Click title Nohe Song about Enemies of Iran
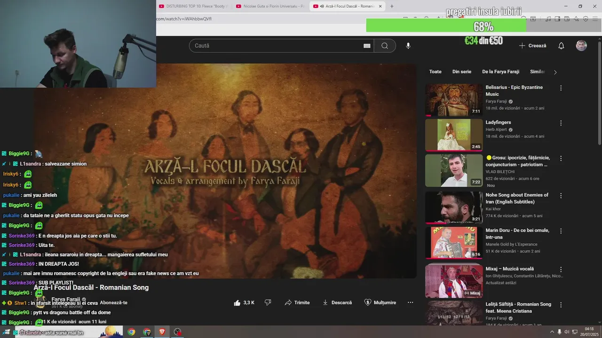 (517, 198)
